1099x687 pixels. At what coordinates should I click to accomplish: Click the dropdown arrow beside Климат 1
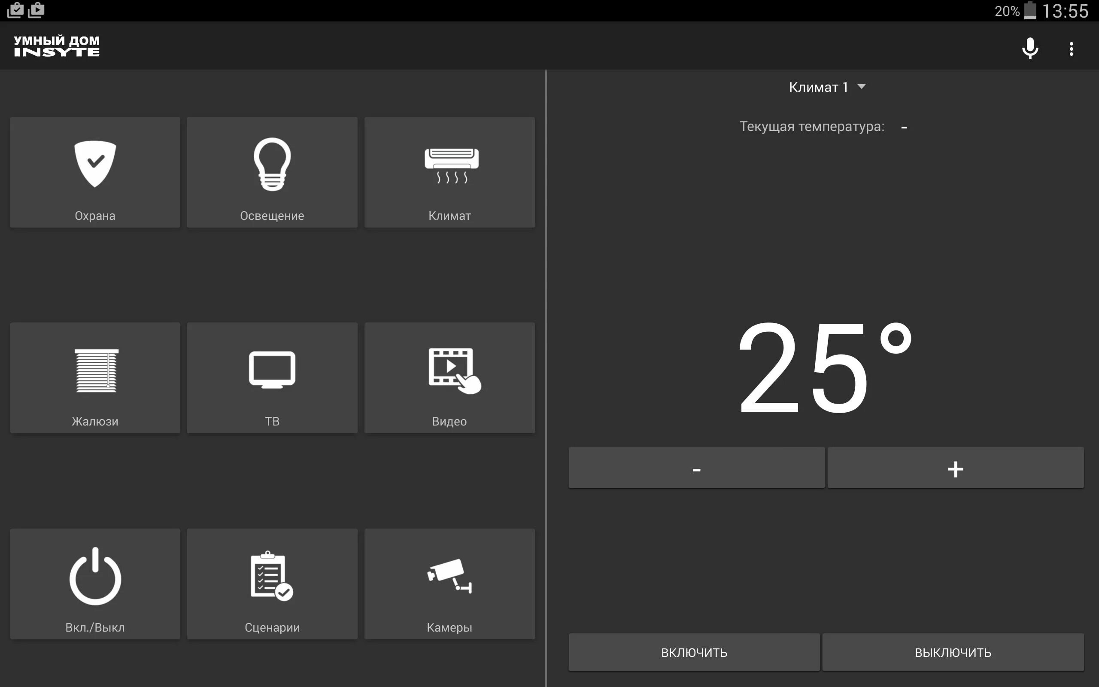[861, 86]
